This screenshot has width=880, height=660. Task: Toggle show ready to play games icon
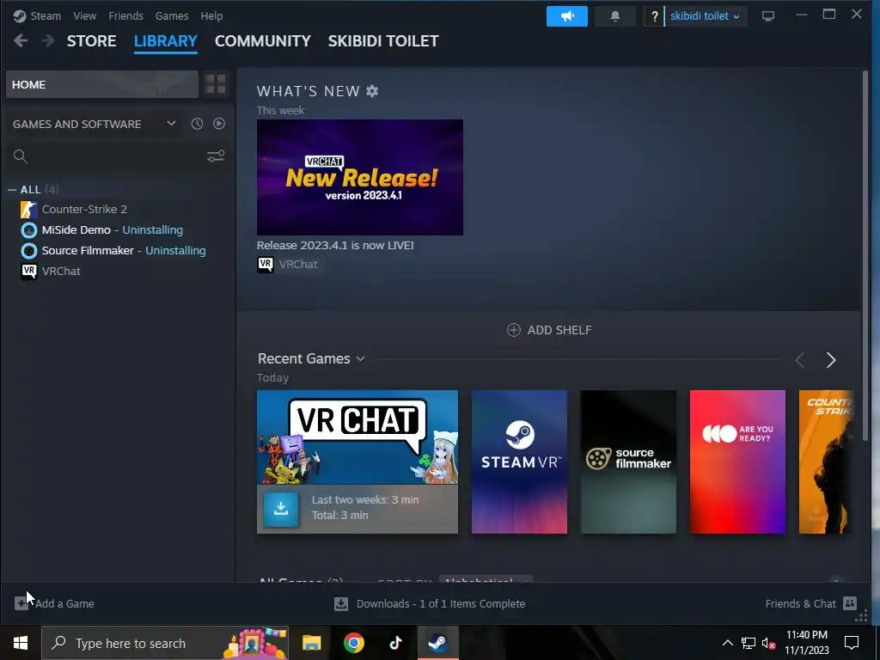click(x=219, y=124)
